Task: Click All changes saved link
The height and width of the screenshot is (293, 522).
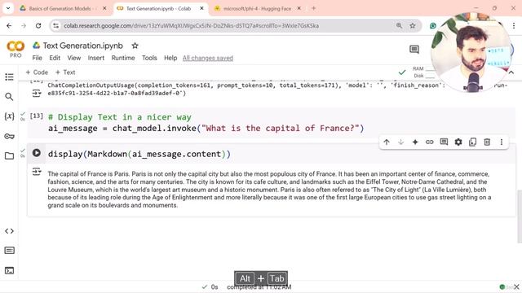Action: tap(208, 58)
